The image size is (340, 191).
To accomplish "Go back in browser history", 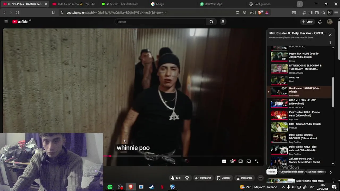I will 5,12.
